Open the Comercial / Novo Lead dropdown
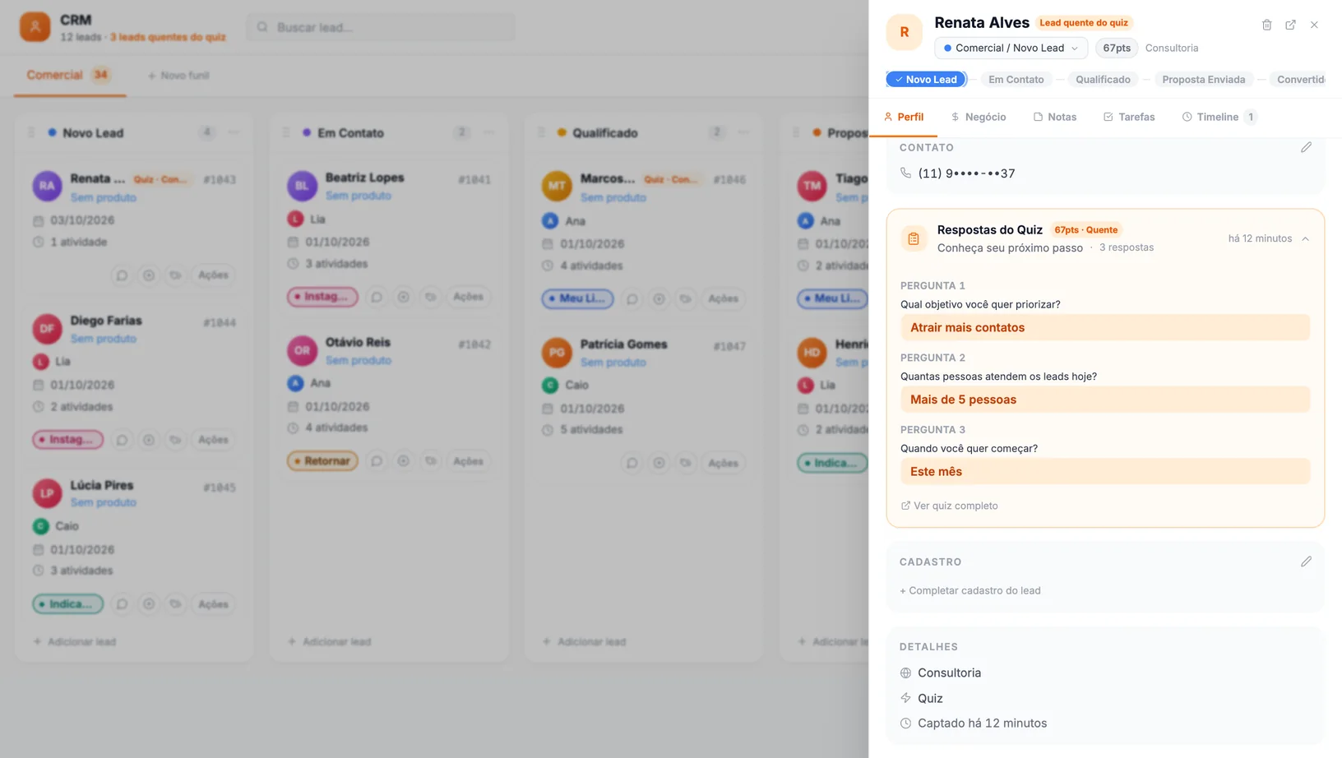The width and height of the screenshot is (1342, 758). [x=1011, y=48]
